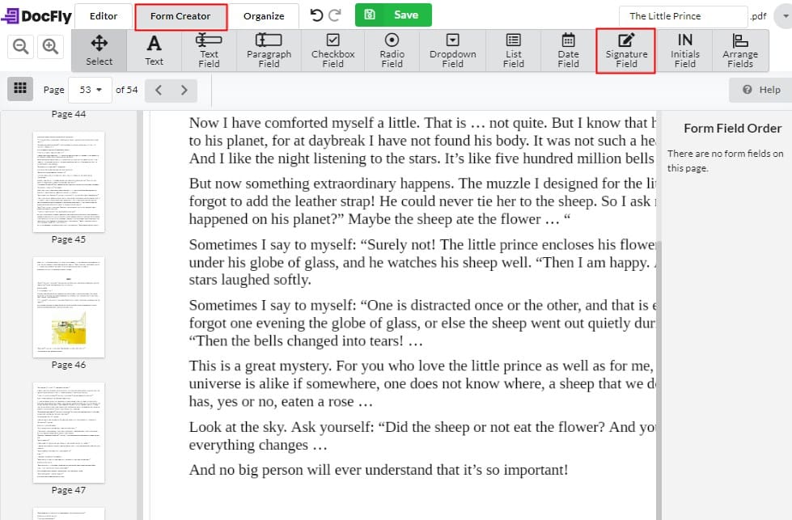The height and width of the screenshot is (520, 792).
Task: Switch to the Editor tab
Action: coord(104,15)
